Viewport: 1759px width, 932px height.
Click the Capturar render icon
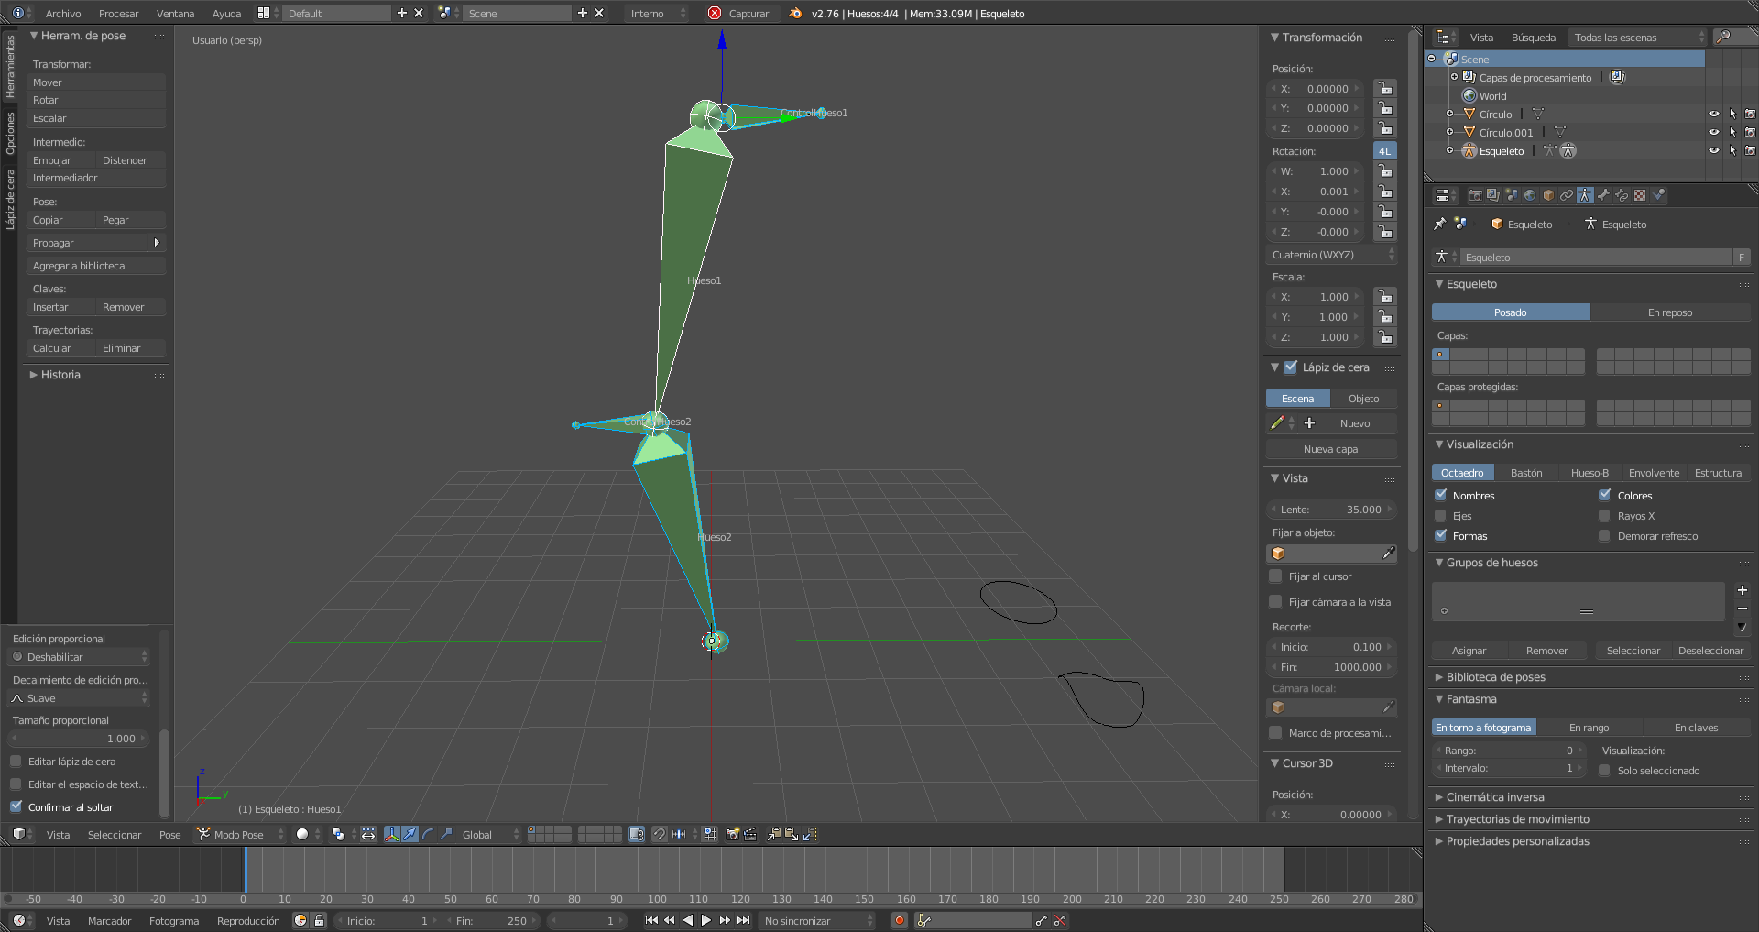pyautogui.click(x=715, y=13)
